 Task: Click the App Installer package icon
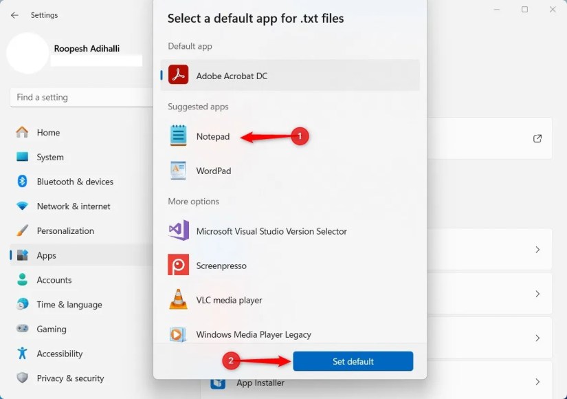coord(217,383)
